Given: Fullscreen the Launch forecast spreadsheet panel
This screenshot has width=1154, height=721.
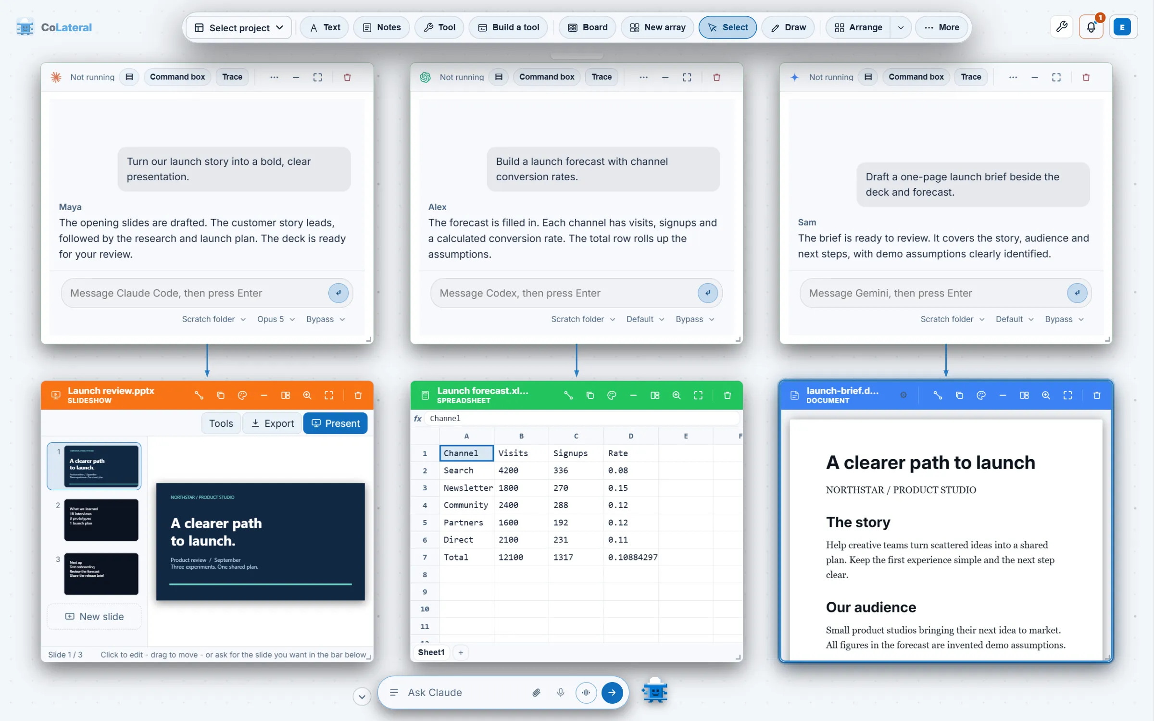Looking at the screenshot, I should 698,395.
